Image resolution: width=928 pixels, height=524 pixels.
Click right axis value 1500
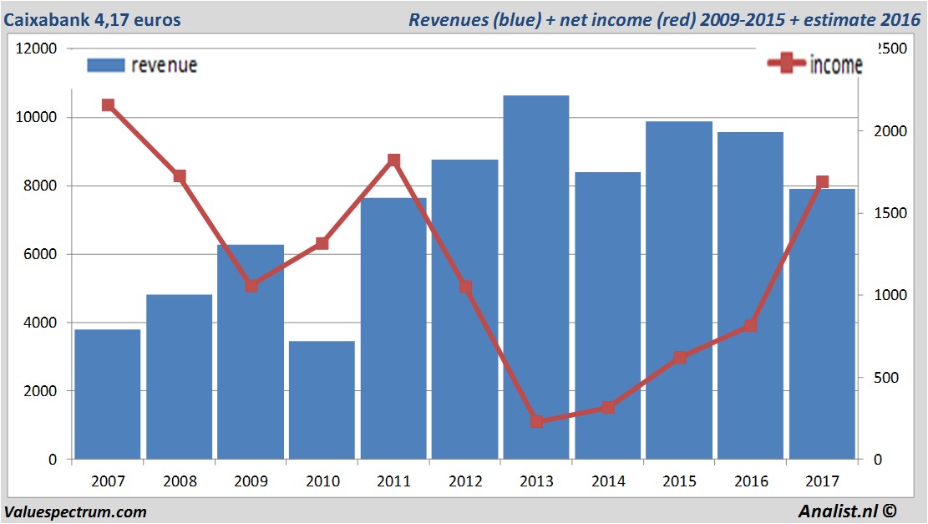(x=890, y=213)
